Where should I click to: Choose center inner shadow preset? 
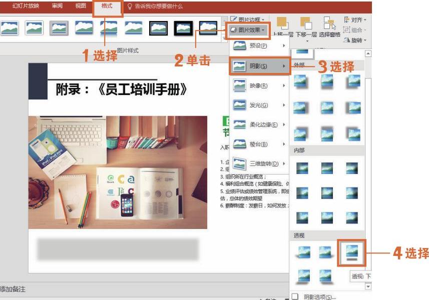tap(327, 193)
